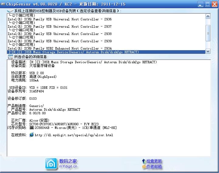Click the ChipGenius title bar app icon

3,4
